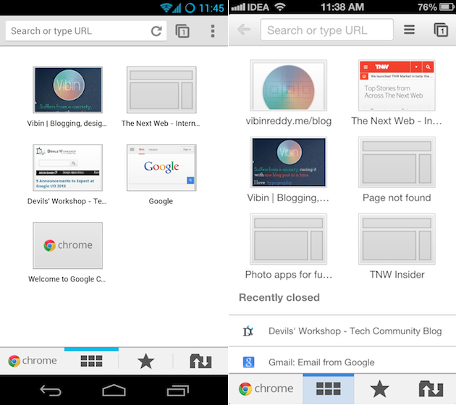This screenshot has height=405, width=456.
Task: Select Other Devices tab on iOS
Action: pos(431,389)
